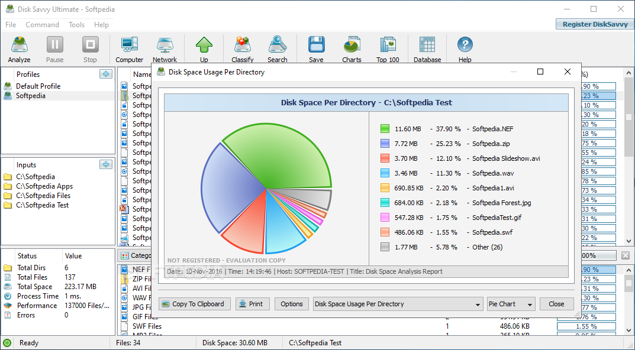The image size is (635, 350).
Task: Open the Search tool
Action: [277, 49]
